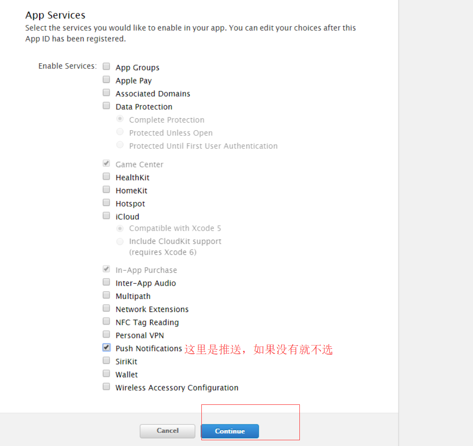Enable Wireless Accessory Configuration
Image resolution: width=473 pixels, height=446 pixels.
(x=106, y=386)
